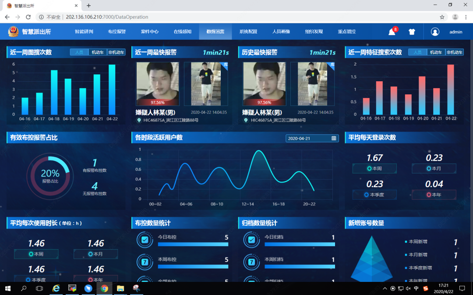Click the site info icon in address bar

pyautogui.click(x=41, y=17)
